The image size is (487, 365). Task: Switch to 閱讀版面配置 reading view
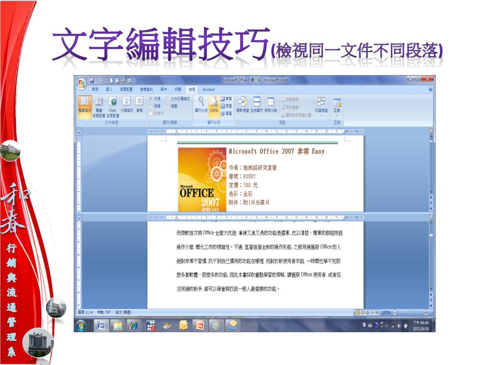pos(99,107)
